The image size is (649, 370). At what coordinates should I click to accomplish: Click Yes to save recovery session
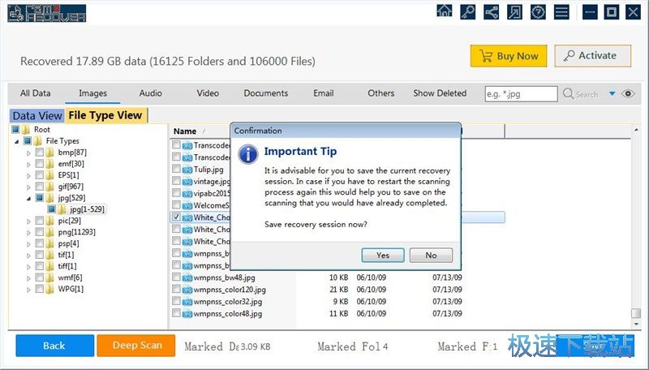pyautogui.click(x=383, y=256)
